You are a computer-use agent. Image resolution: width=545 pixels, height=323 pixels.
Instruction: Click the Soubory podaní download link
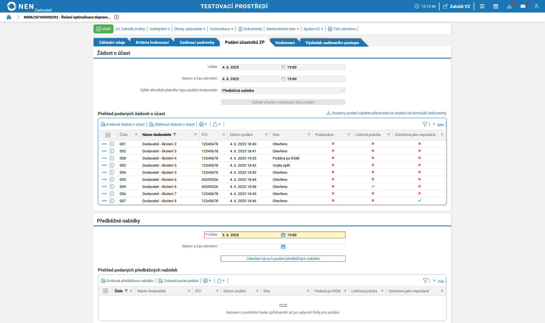389,113
